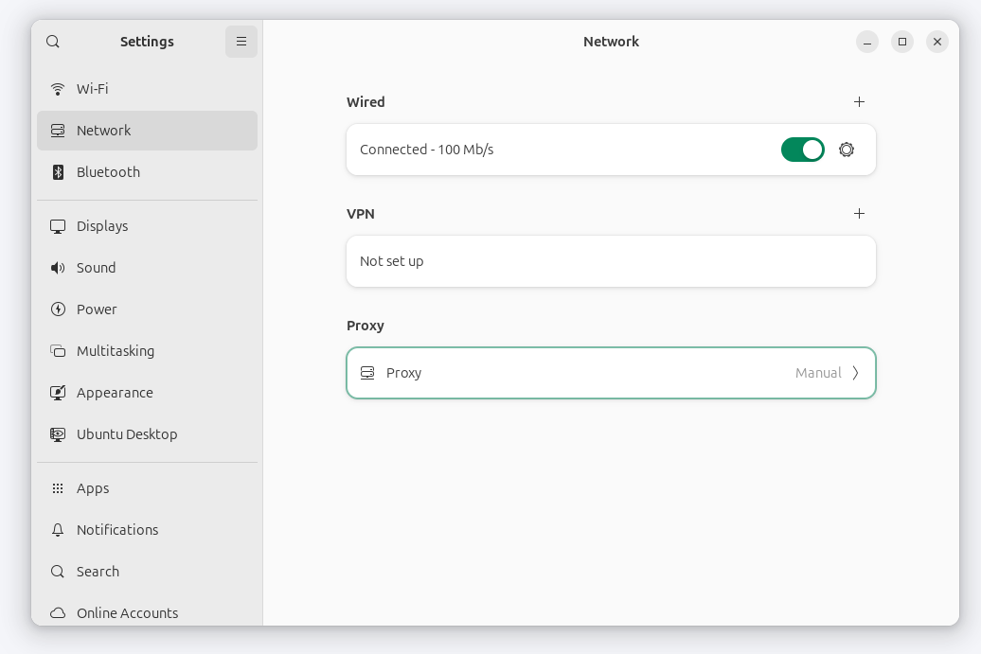The width and height of the screenshot is (981, 654).
Task: Click the Ubuntu Desktop icon in sidebar
Action: 58,434
